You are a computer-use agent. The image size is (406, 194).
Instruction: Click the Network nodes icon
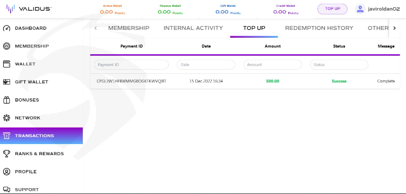pyautogui.click(x=6, y=118)
